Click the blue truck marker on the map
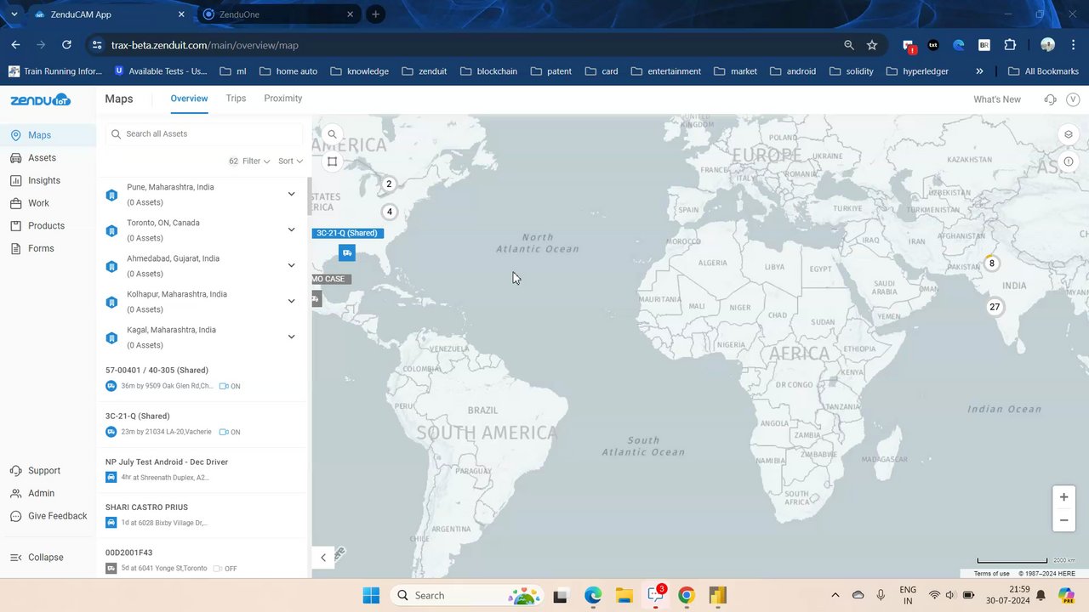 click(x=346, y=252)
